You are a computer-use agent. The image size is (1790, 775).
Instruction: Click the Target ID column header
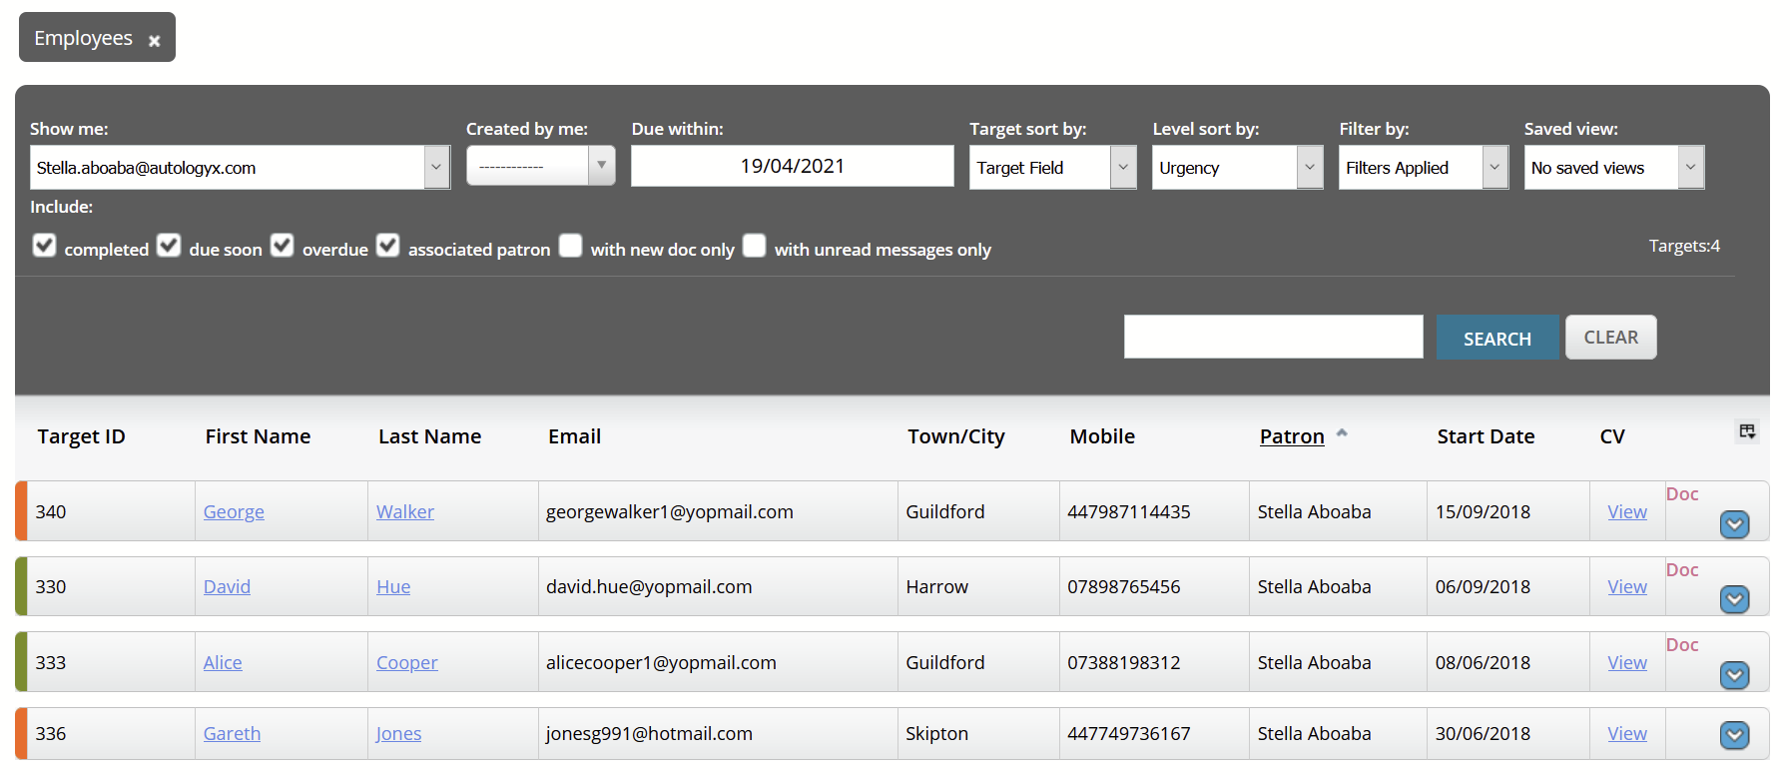pyautogui.click(x=82, y=436)
